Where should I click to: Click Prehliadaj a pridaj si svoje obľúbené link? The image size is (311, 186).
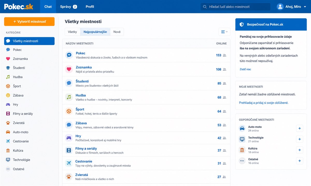click(264, 103)
